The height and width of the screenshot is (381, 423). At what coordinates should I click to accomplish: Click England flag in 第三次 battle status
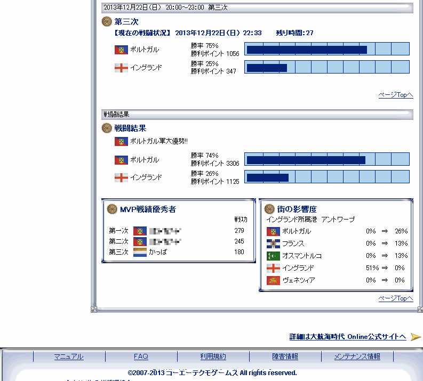pyautogui.click(x=121, y=68)
